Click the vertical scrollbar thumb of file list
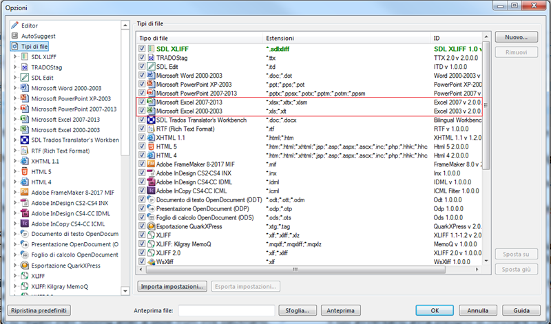This screenshot has height=324, width=551. click(x=486, y=105)
